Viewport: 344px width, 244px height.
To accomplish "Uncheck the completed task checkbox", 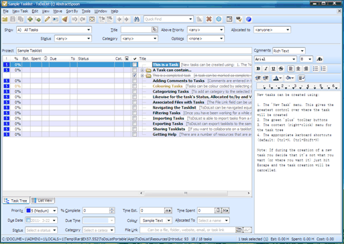I will (x=134, y=76).
